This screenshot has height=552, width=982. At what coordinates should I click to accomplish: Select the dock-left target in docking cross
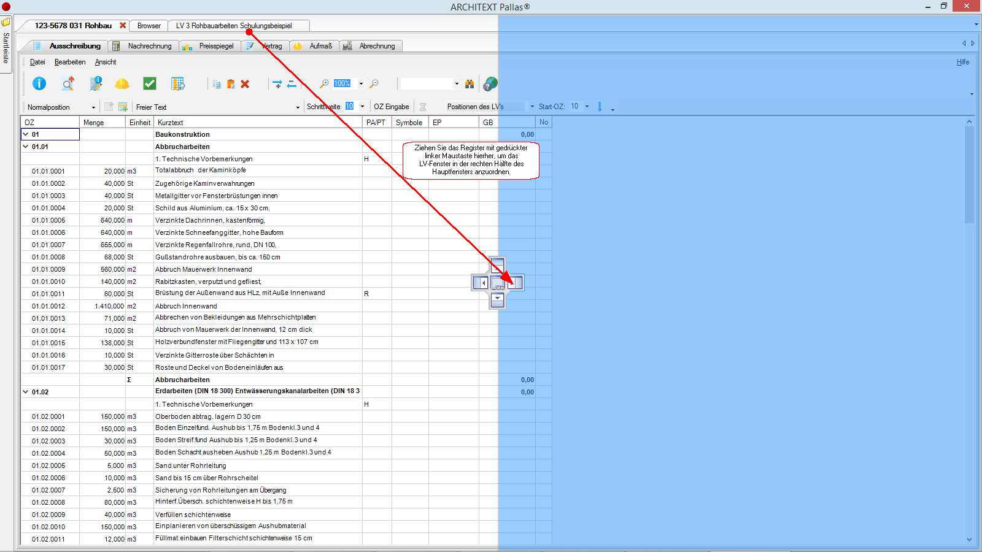point(481,283)
